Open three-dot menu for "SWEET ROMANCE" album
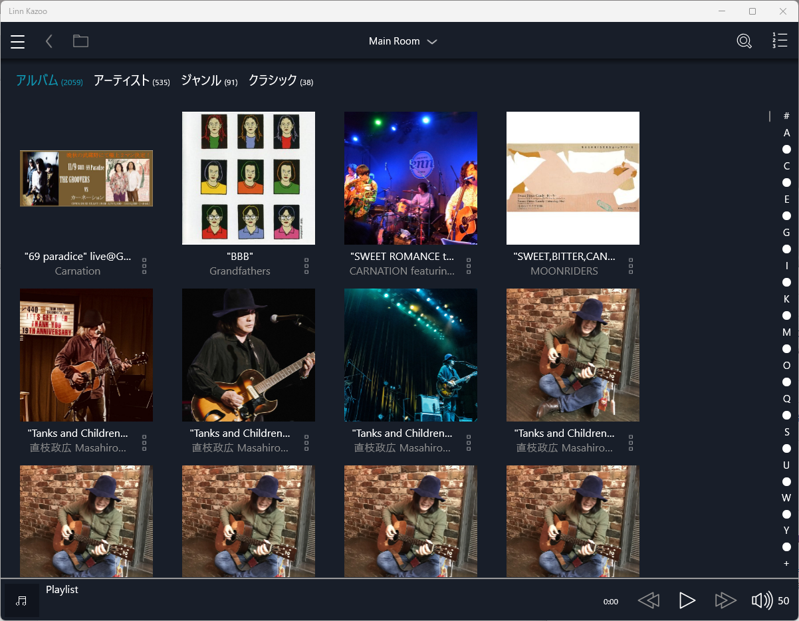 click(x=469, y=266)
